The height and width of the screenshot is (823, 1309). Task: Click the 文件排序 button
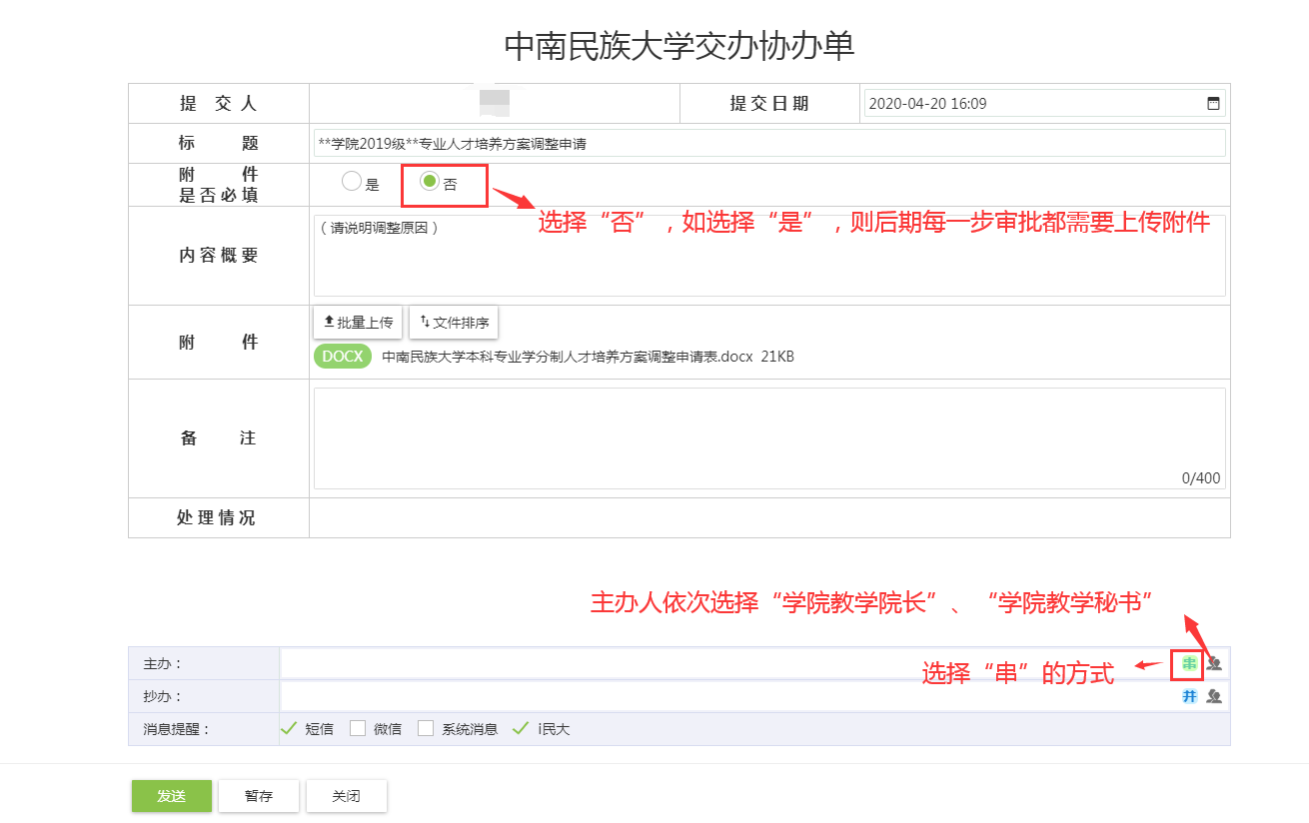coord(454,323)
